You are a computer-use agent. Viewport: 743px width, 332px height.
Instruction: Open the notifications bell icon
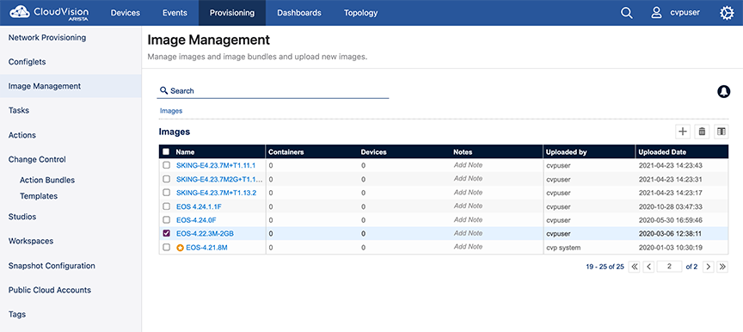coord(723,91)
